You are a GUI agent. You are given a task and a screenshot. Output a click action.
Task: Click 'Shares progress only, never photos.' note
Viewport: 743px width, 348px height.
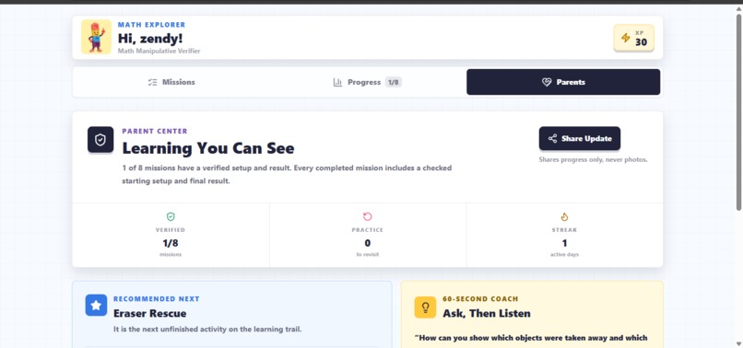[593, 160]
